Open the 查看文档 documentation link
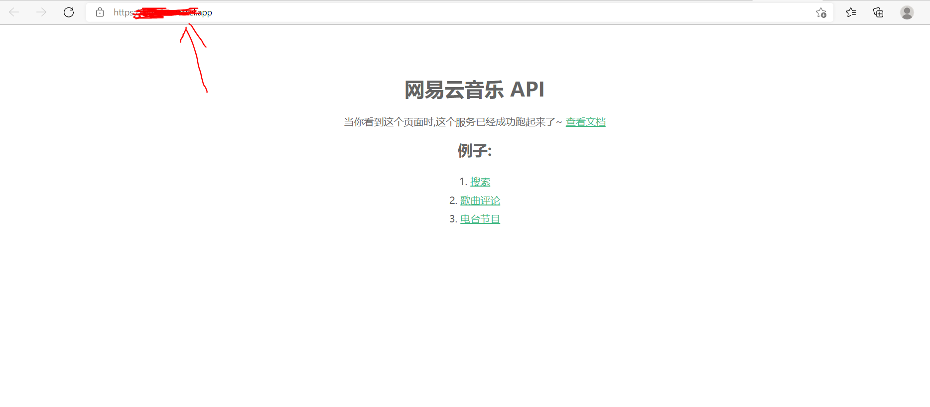Image resolution: width=930 pixels, height=407 pixels. point(586,122)
